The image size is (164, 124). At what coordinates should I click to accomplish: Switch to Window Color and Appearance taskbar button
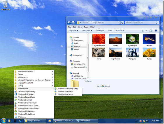tap(64, 121)
